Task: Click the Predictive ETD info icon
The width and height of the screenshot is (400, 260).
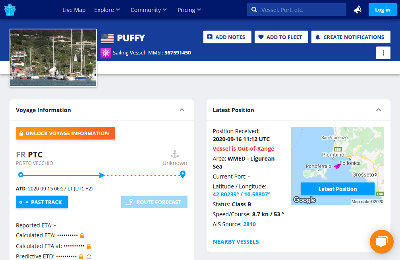Action: click(89, 257)
